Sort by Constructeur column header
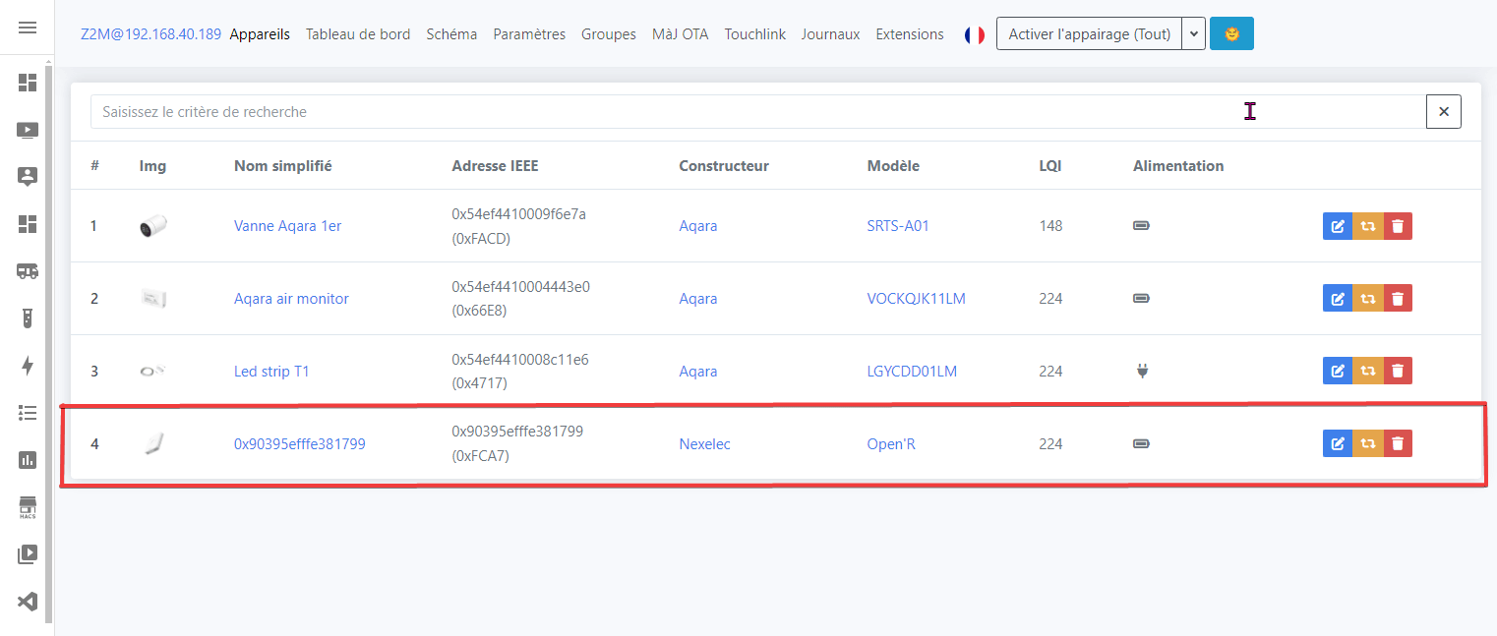Image resolution: width=1497 pixels, height=636 pixels. pos(724,166)
